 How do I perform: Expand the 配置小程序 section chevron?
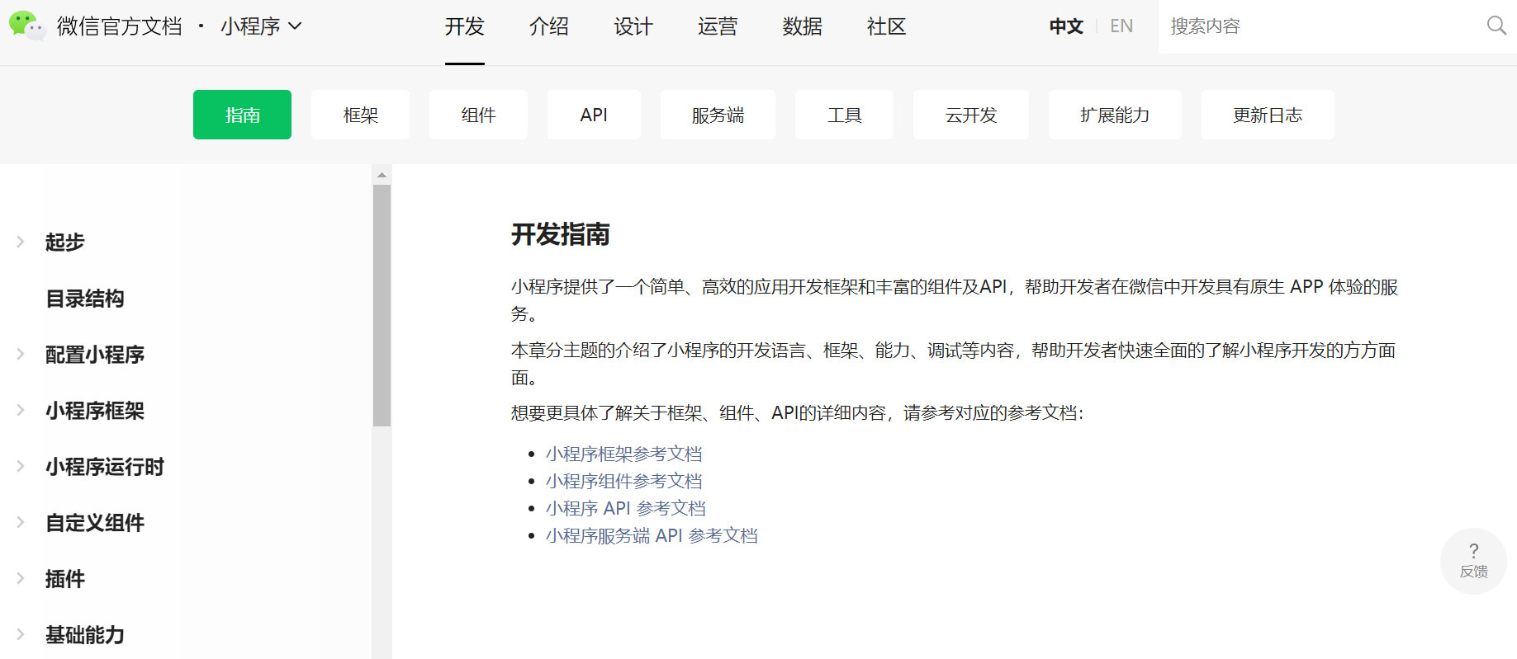point(21,354)
